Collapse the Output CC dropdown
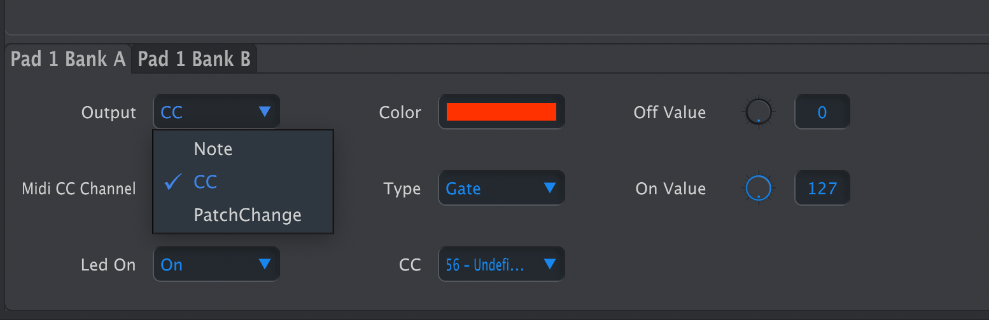This screenshot has height=320, width=989. (216, 112)
